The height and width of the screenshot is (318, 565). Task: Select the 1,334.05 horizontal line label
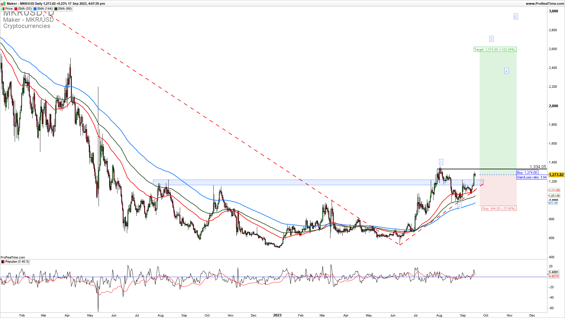coord(538,167)
